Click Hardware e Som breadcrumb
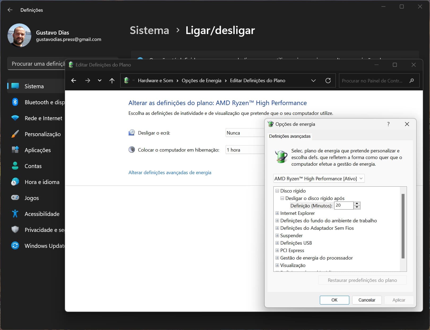This screenshot has height=330, width=430. click(156, 81)
